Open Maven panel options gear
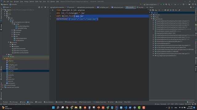Image resolution: width=197 pixels, height=110 pixels. 191,7
